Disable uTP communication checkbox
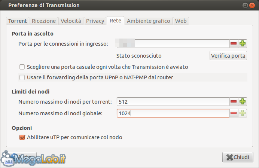The image size is (259, 168). point(22,137)
